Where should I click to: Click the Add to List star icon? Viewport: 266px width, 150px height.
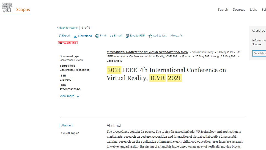150,36
